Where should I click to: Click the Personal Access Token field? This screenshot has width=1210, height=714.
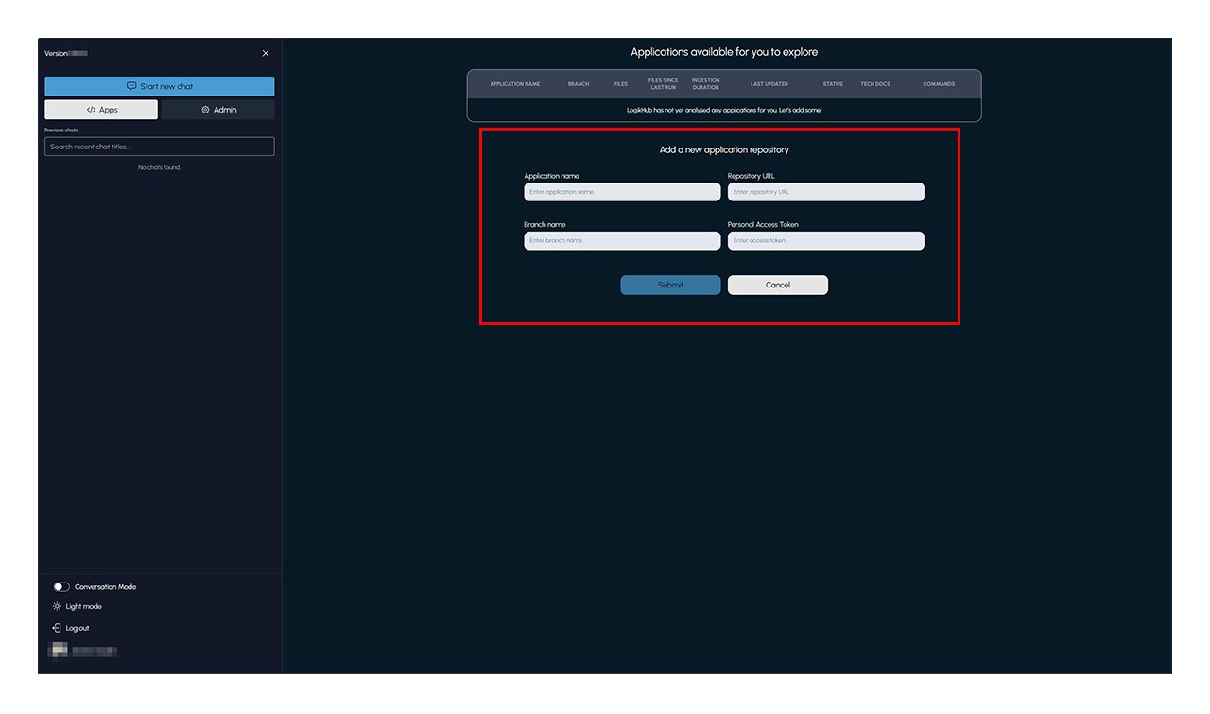(x=825, y=241)
